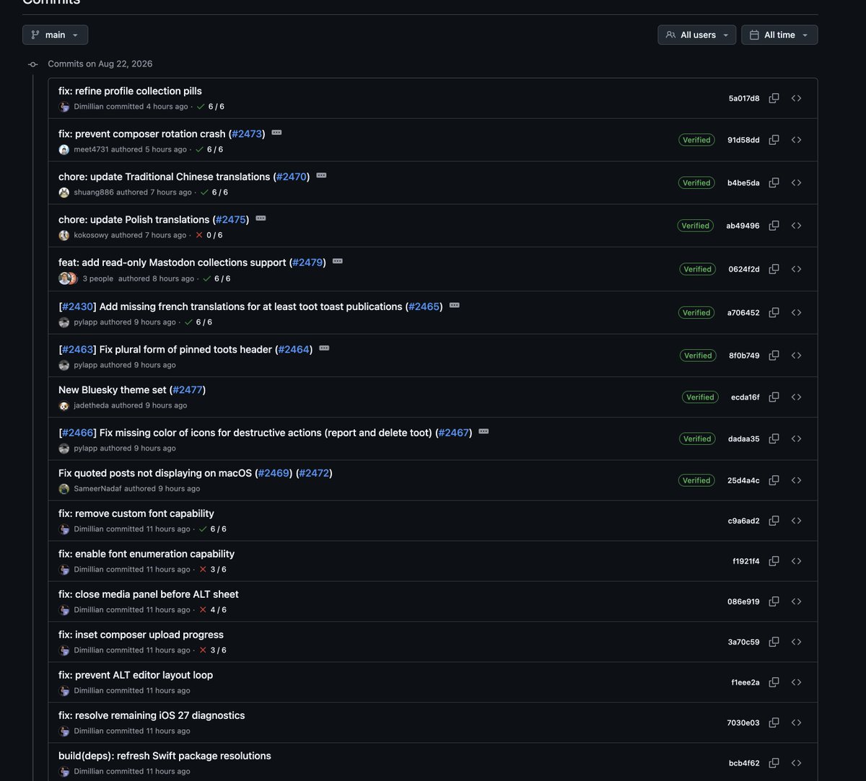Open the All users filter dropdown
The height and width of the screenshot is (781, 866).
pyautogui.click(x=697, y=35)
